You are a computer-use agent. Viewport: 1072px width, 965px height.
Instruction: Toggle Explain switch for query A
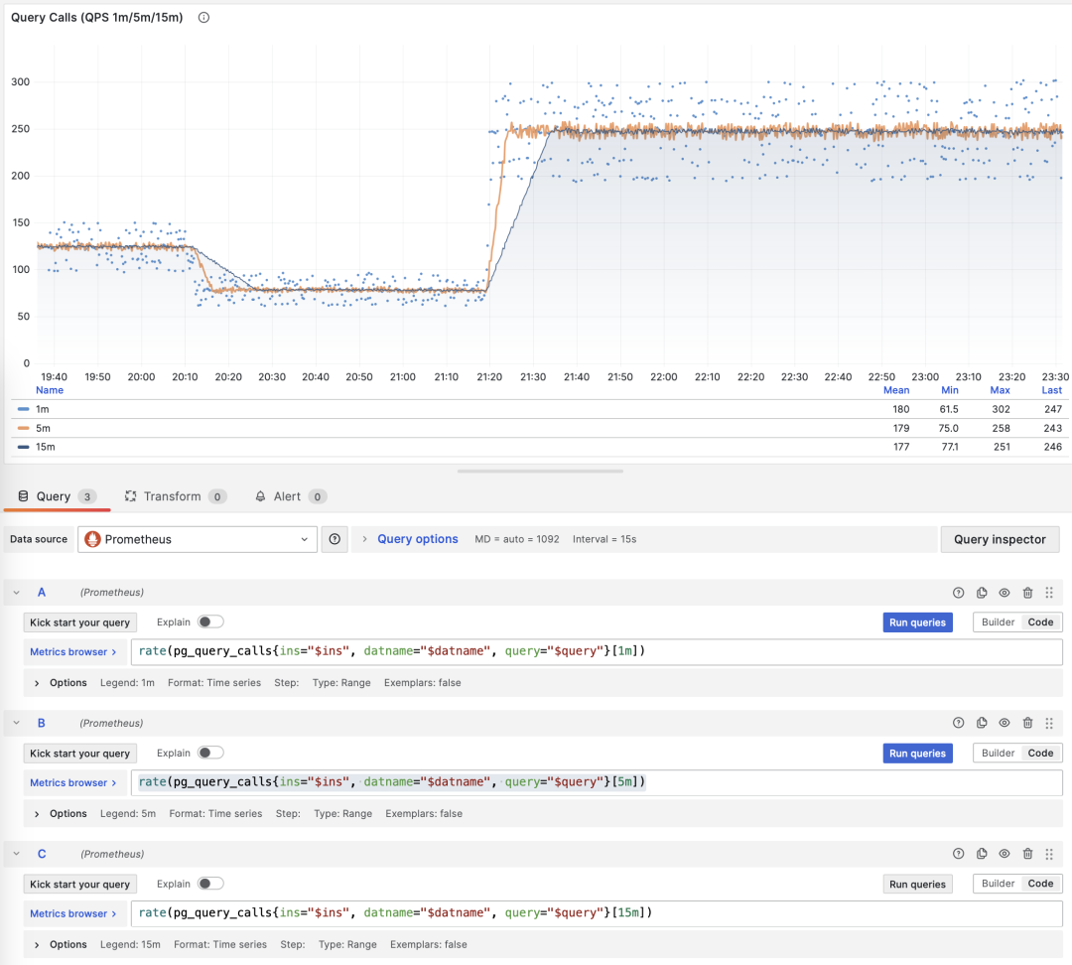pos(210,622)
